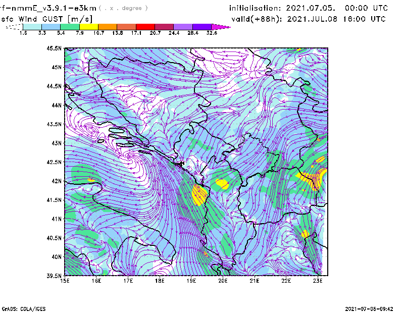Click the legend value '32.6'
404x312 pixels.
pos(212,33)
